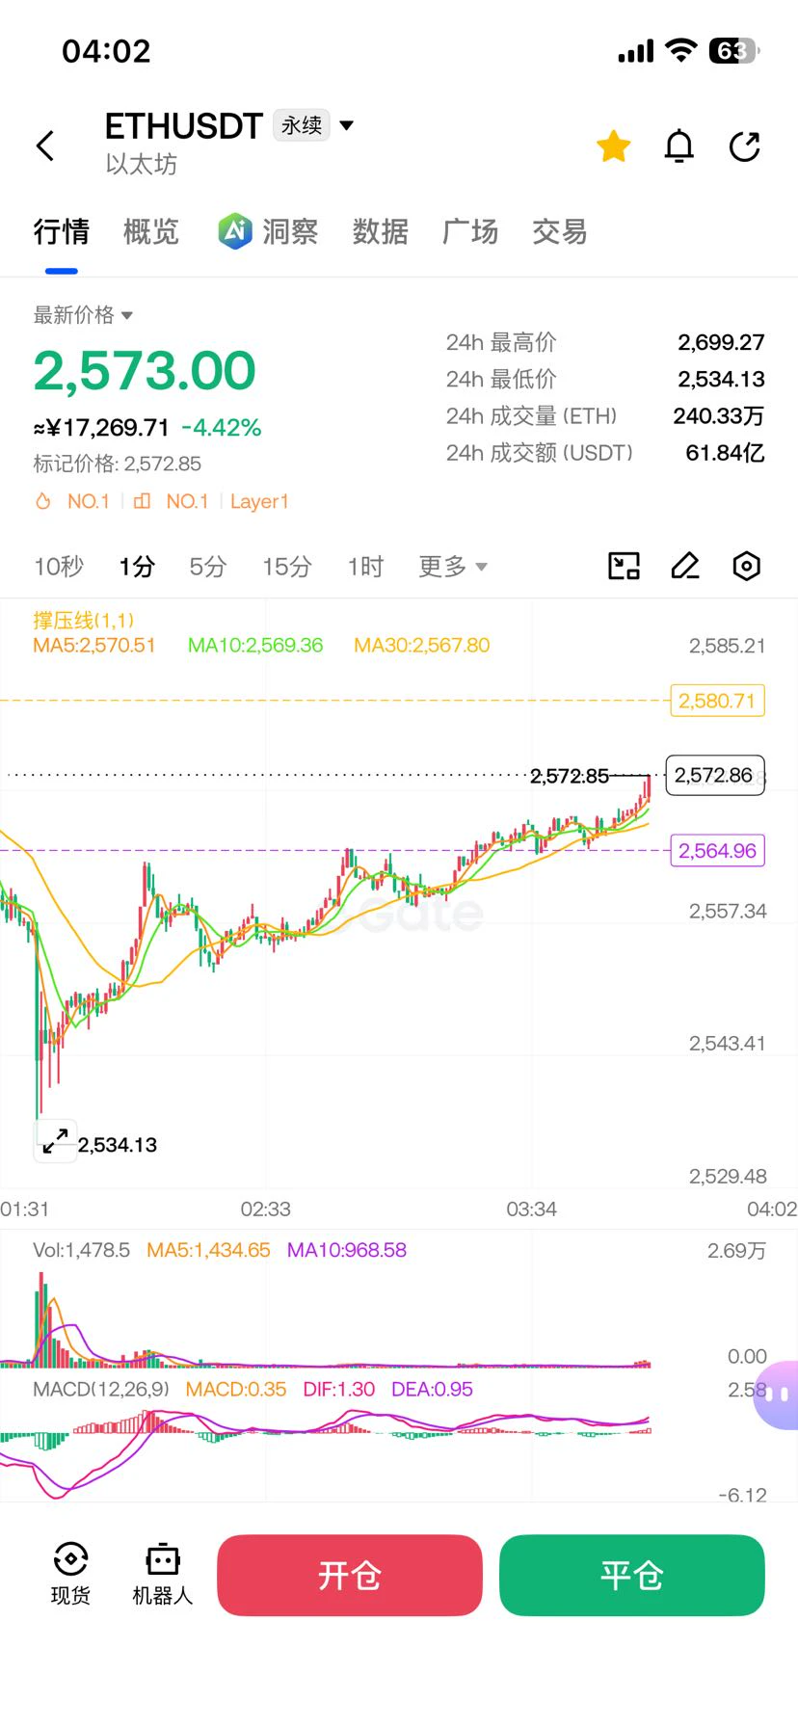Image resolution: width=798 pixels, height=1727 pixels.
Task: Toggle the yellow favorite star
Action: click(x=614, y=146)
